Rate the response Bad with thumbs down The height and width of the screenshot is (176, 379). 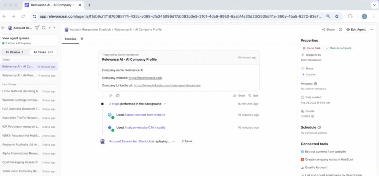(253, 95)
